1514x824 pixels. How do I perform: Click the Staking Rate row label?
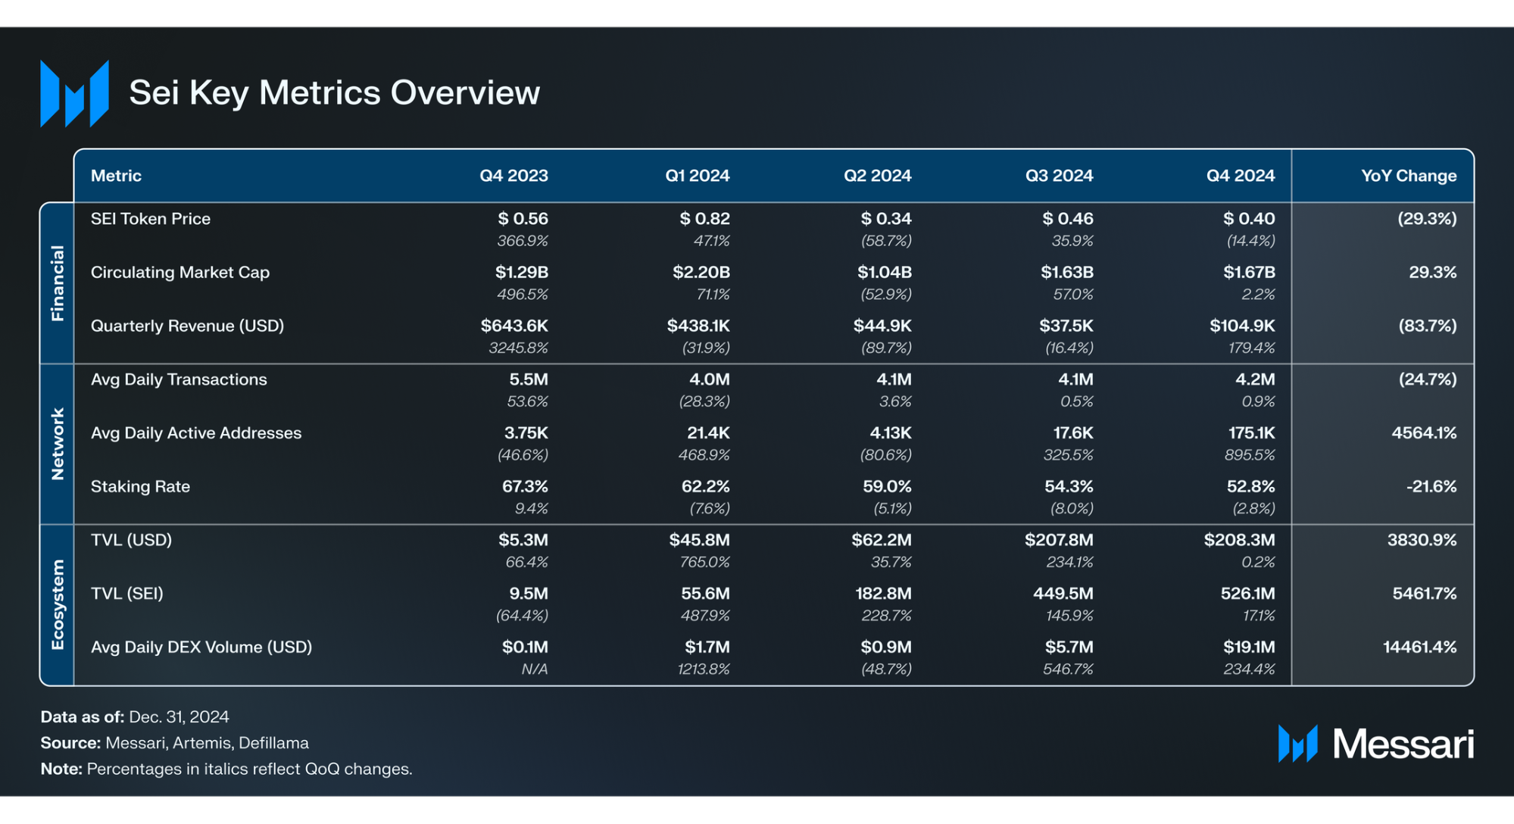[140, 487]
